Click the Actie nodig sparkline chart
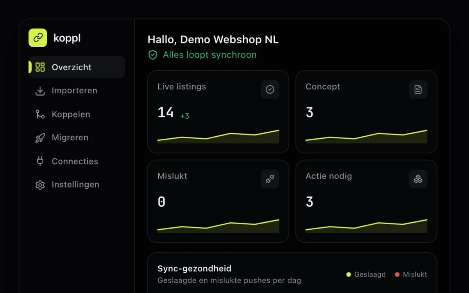Screen dimensions: 469x293 [x=367, y=226]
